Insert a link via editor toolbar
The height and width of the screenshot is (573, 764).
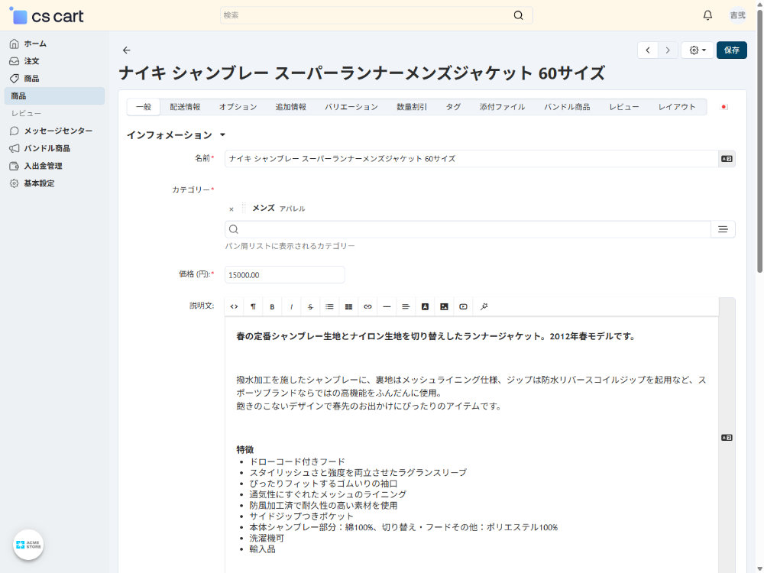click(367, 306)
